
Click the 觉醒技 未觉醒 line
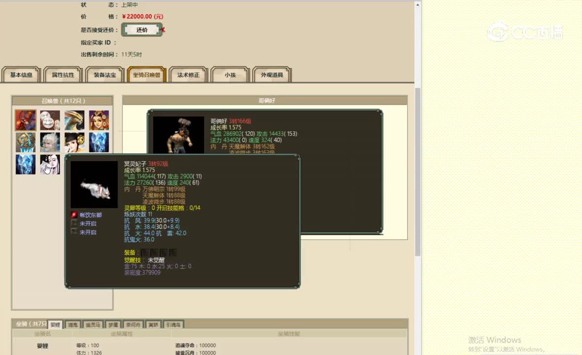tap(145, 260)
